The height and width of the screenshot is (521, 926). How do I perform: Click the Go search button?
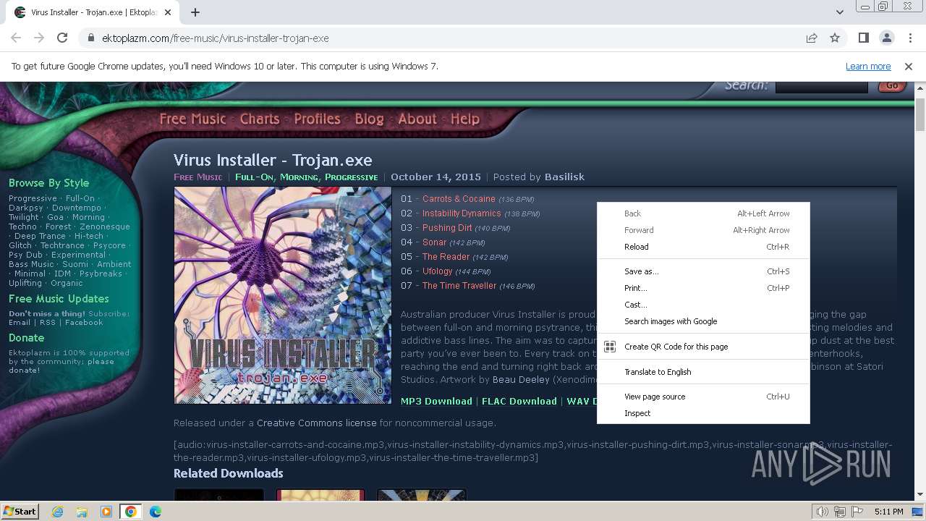[892, 86]
